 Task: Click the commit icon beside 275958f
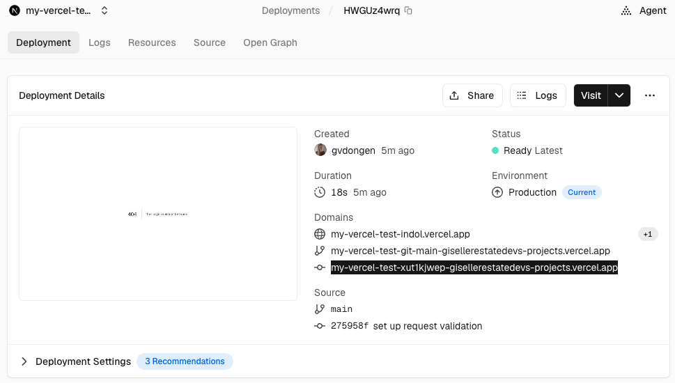point(320,326)
